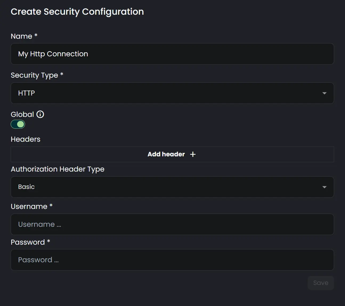Focus the Password input field
The height and width of the screenshot is (306, 345).
pyautogui.click(x=172, y=260)
